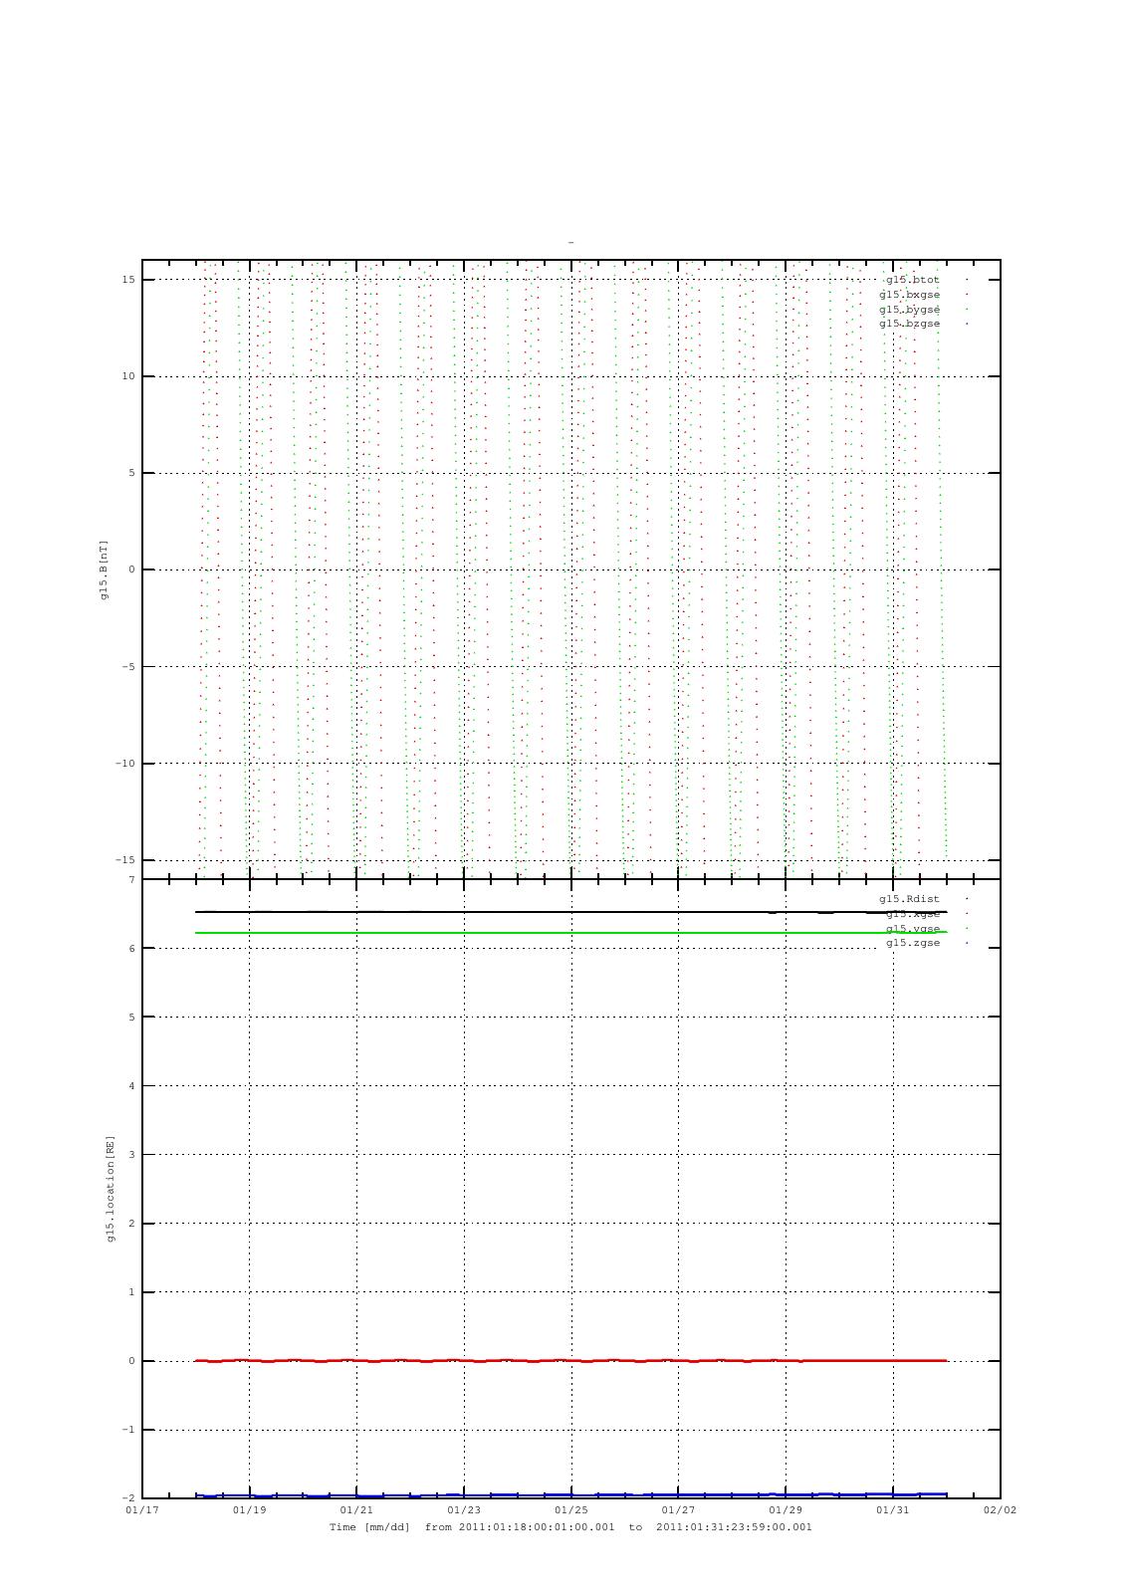Click the 01/19 date tick label

tap(249, 1510)
